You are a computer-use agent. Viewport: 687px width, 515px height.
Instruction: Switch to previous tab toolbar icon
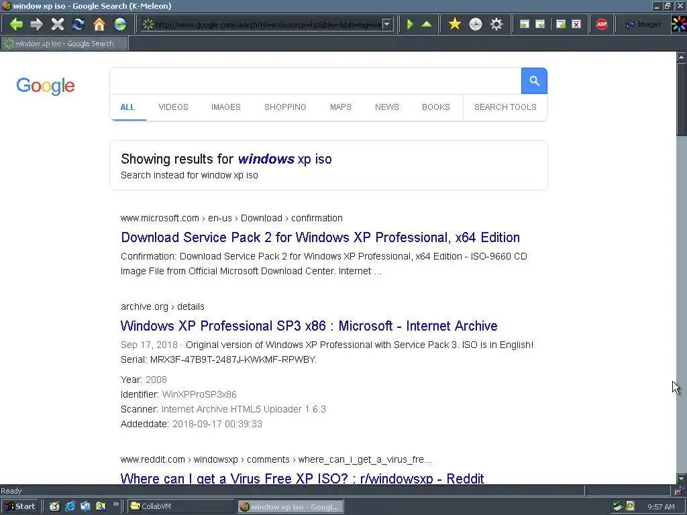pos(524,25)
